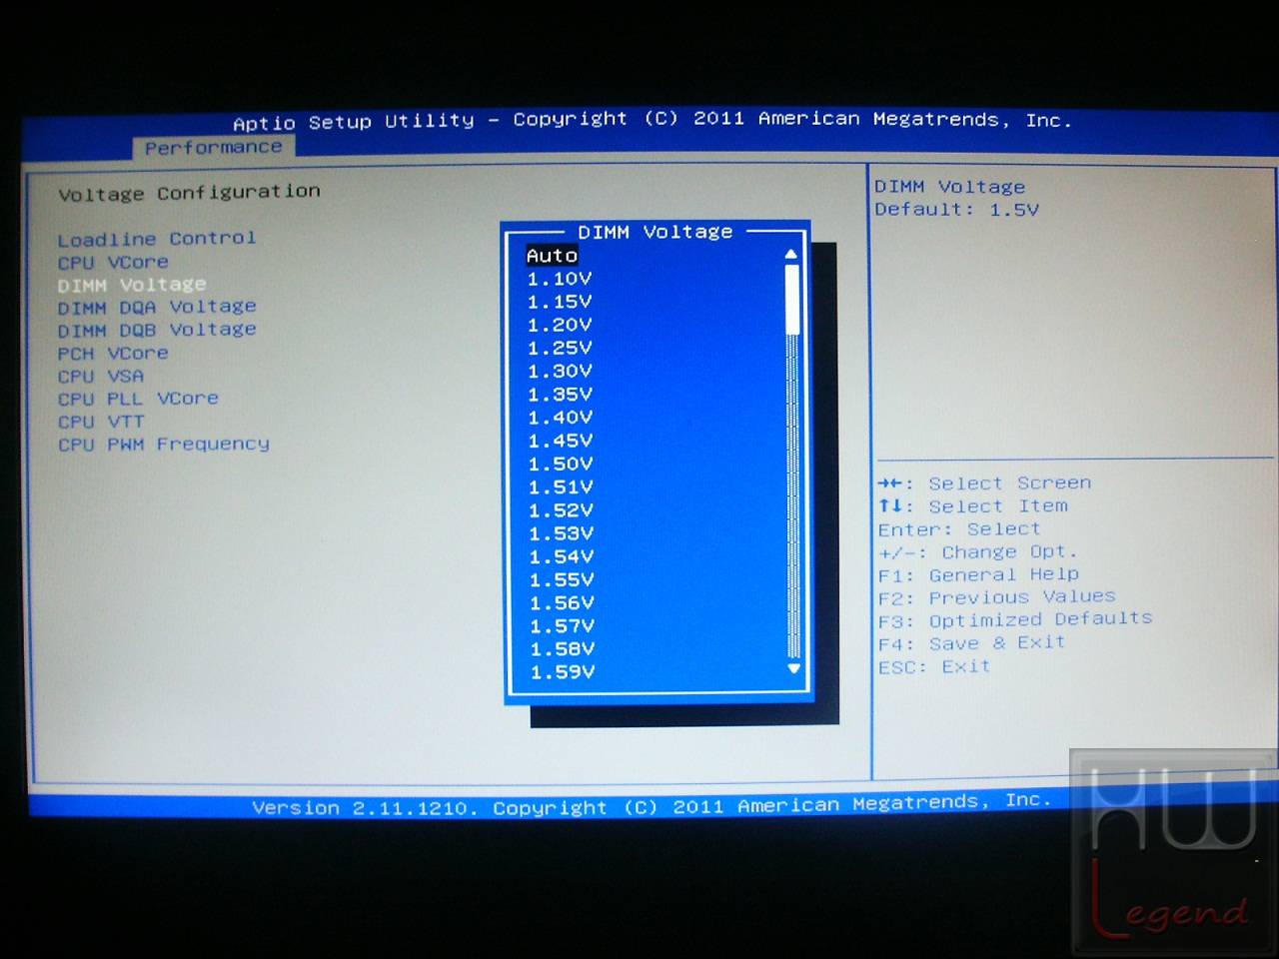The image size is (1279, 959).
Task: Click 'F1: General Help' hint
Action: 979,575
